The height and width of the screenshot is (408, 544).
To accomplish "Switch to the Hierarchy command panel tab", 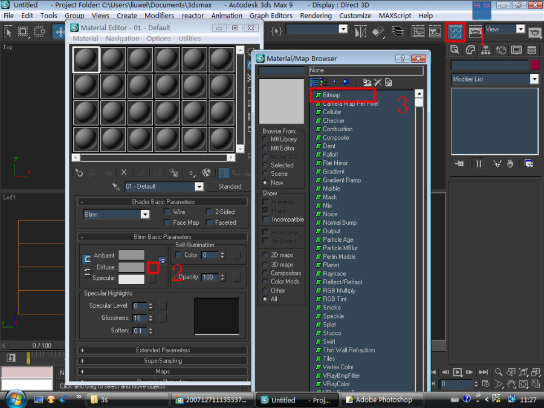I will coord(486,50).
